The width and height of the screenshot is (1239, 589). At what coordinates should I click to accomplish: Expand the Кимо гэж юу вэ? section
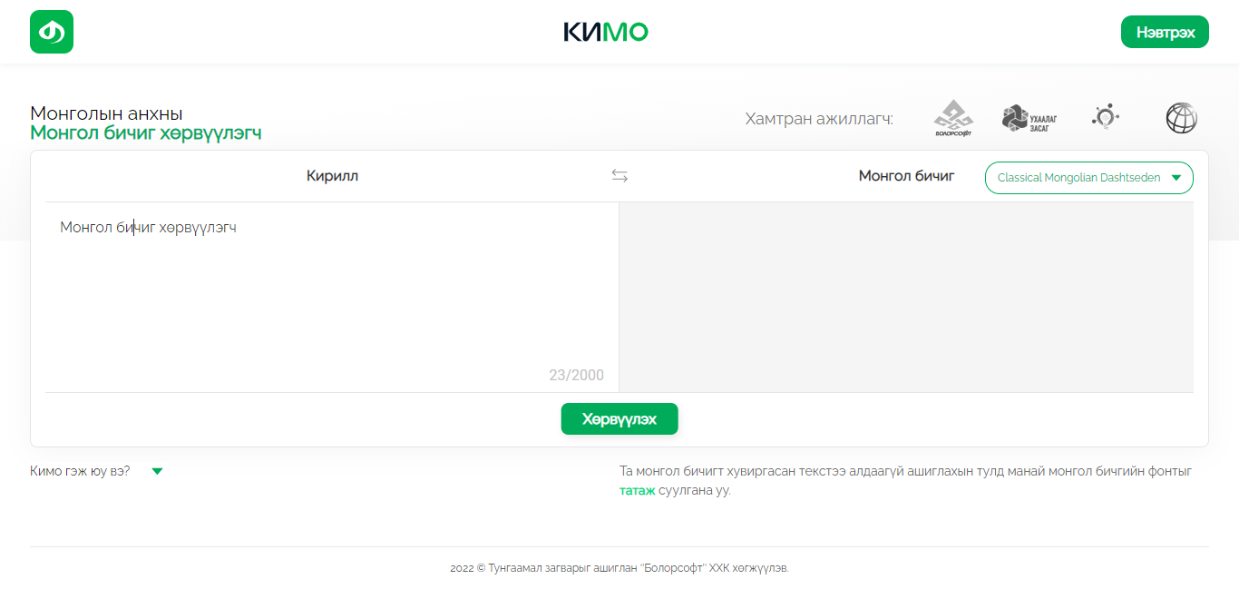79,470
